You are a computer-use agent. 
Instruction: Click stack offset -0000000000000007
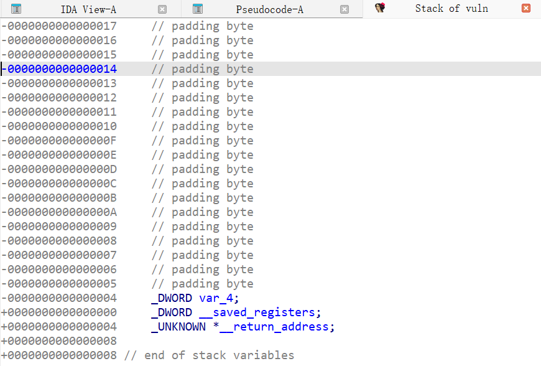pos(59,255)
